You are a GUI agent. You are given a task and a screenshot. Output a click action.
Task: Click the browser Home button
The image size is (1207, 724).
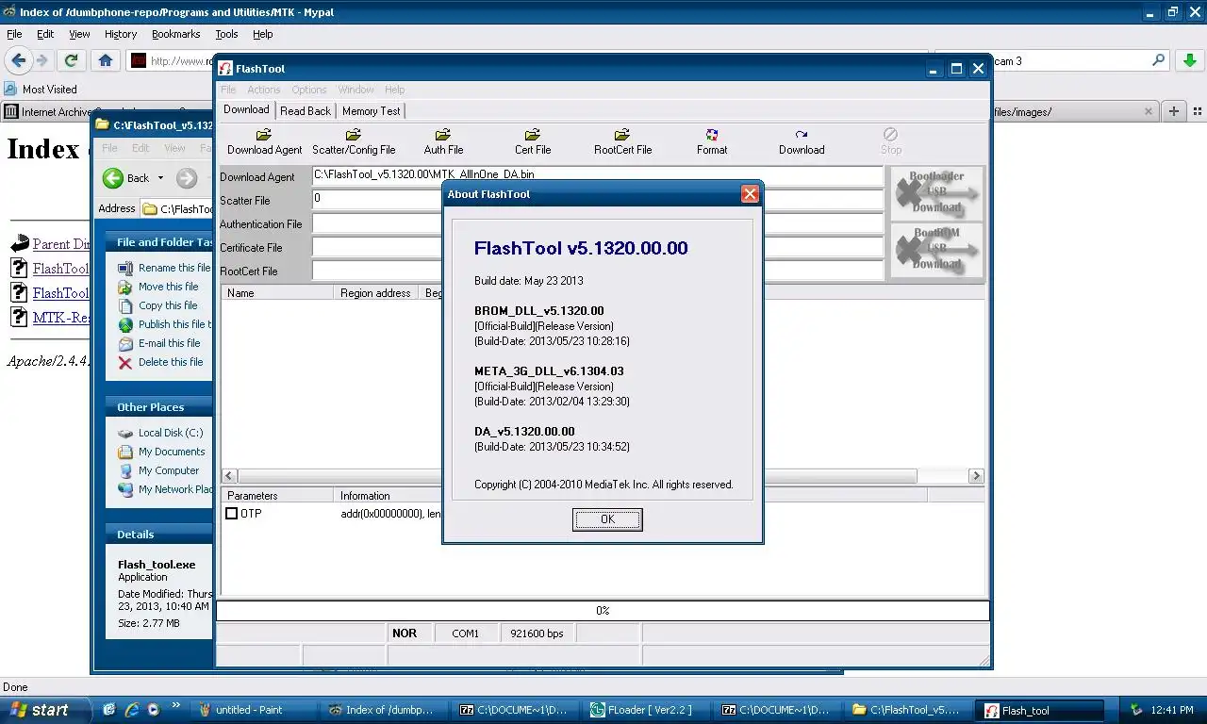point(106,60)
